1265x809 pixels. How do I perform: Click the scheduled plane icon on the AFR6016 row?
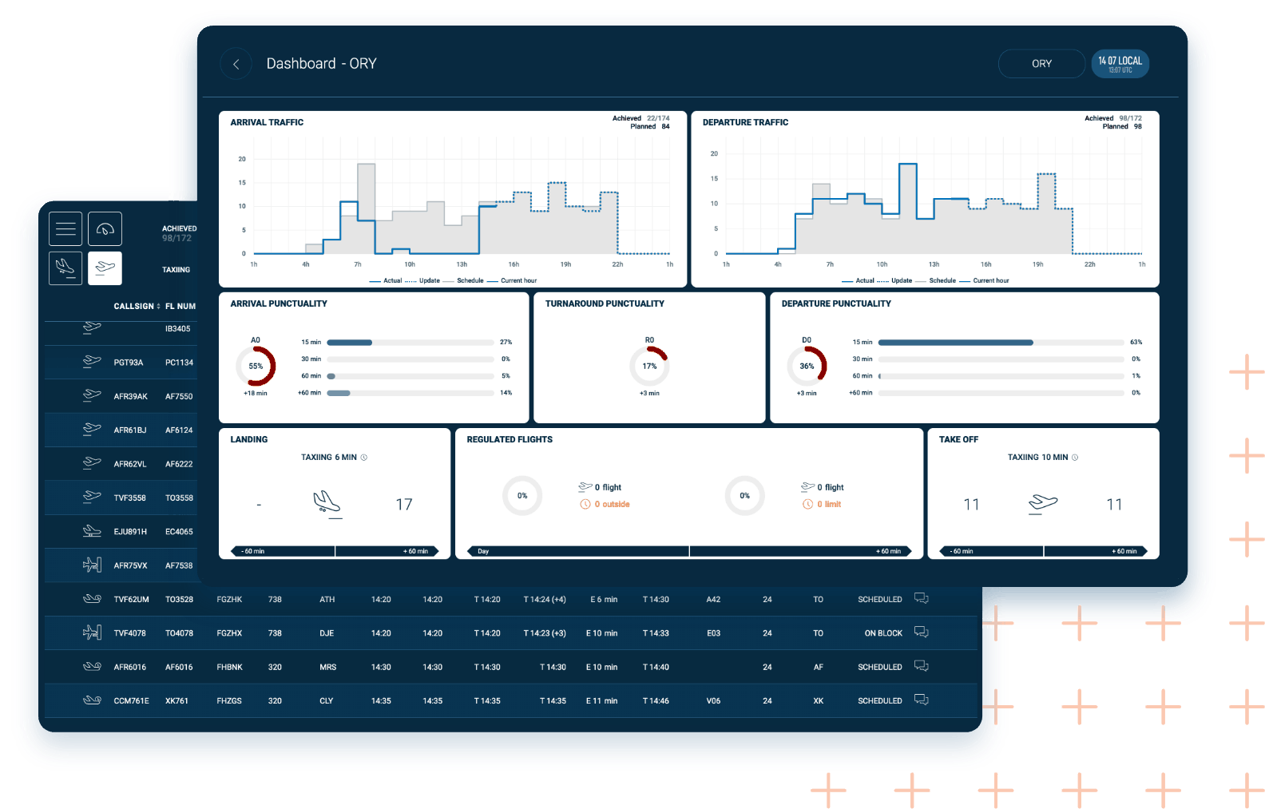click(x=92, y=667)
